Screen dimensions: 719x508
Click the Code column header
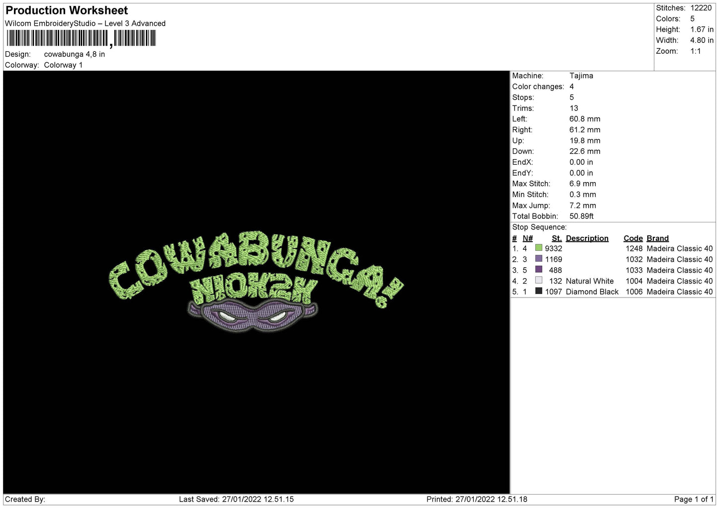pyautogui.click(x=633, y=238)
